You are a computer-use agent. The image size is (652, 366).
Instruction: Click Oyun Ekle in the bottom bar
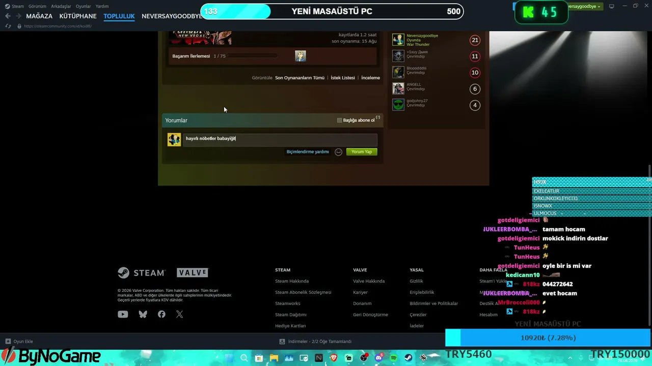click(23, 342)
